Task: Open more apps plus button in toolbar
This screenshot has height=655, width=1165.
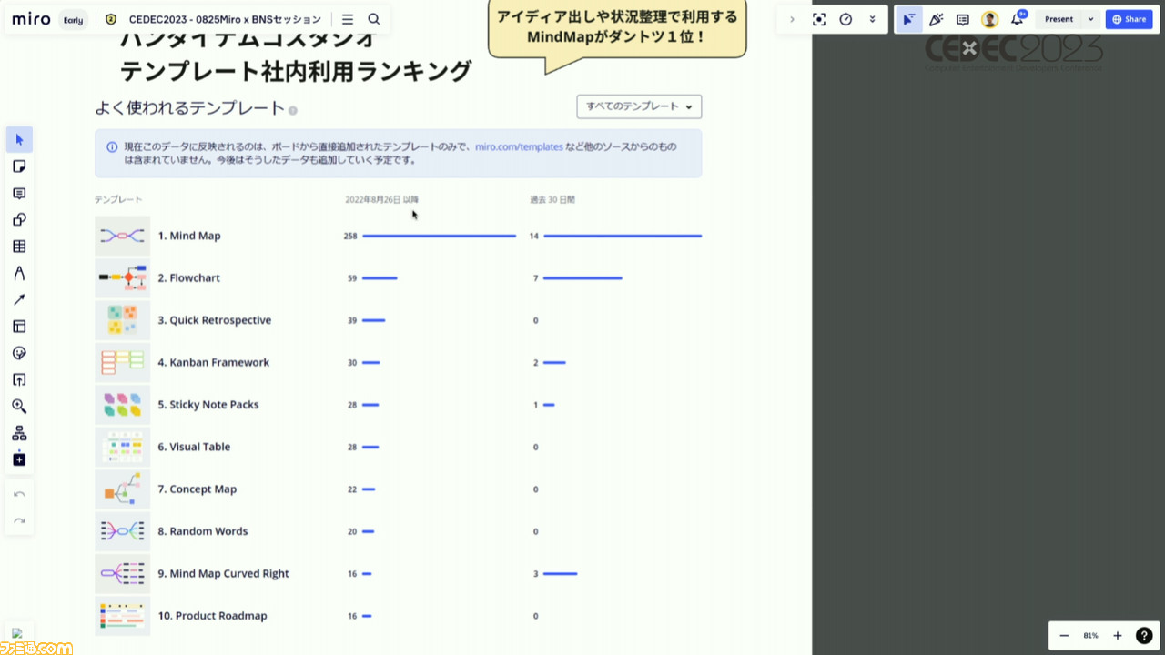Action: tap(19, 459)
